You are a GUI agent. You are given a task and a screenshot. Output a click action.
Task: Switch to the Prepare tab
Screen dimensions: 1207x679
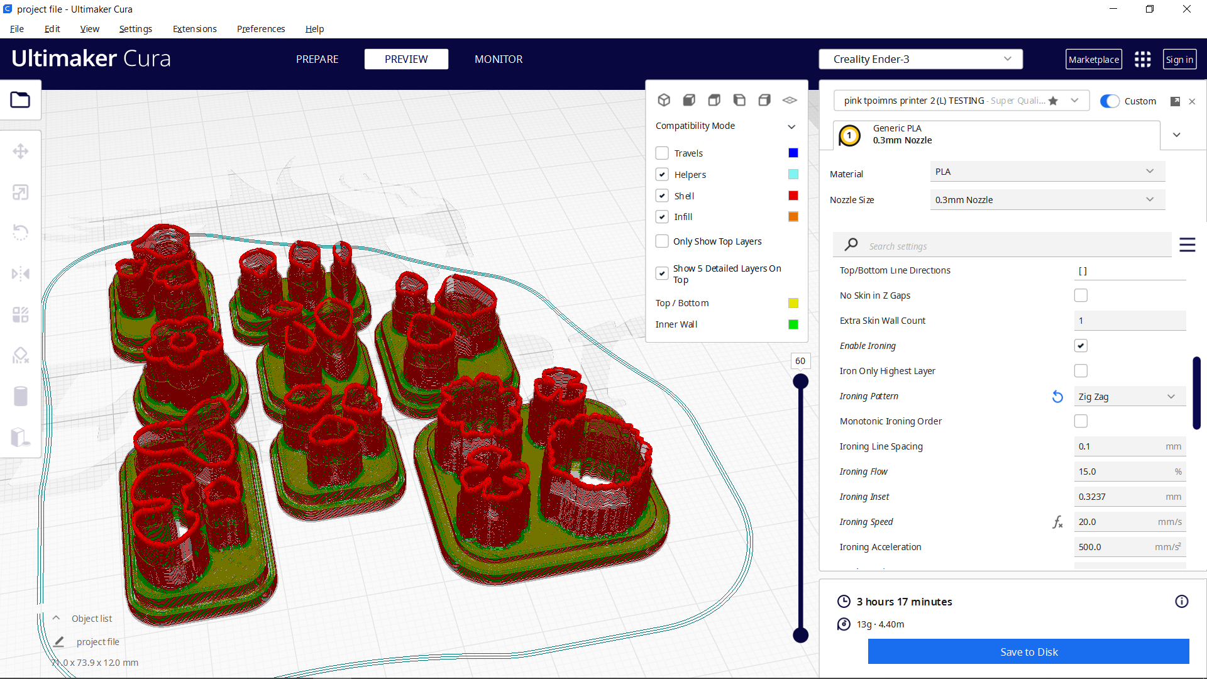pyautogui.click(x=317, y=58)
